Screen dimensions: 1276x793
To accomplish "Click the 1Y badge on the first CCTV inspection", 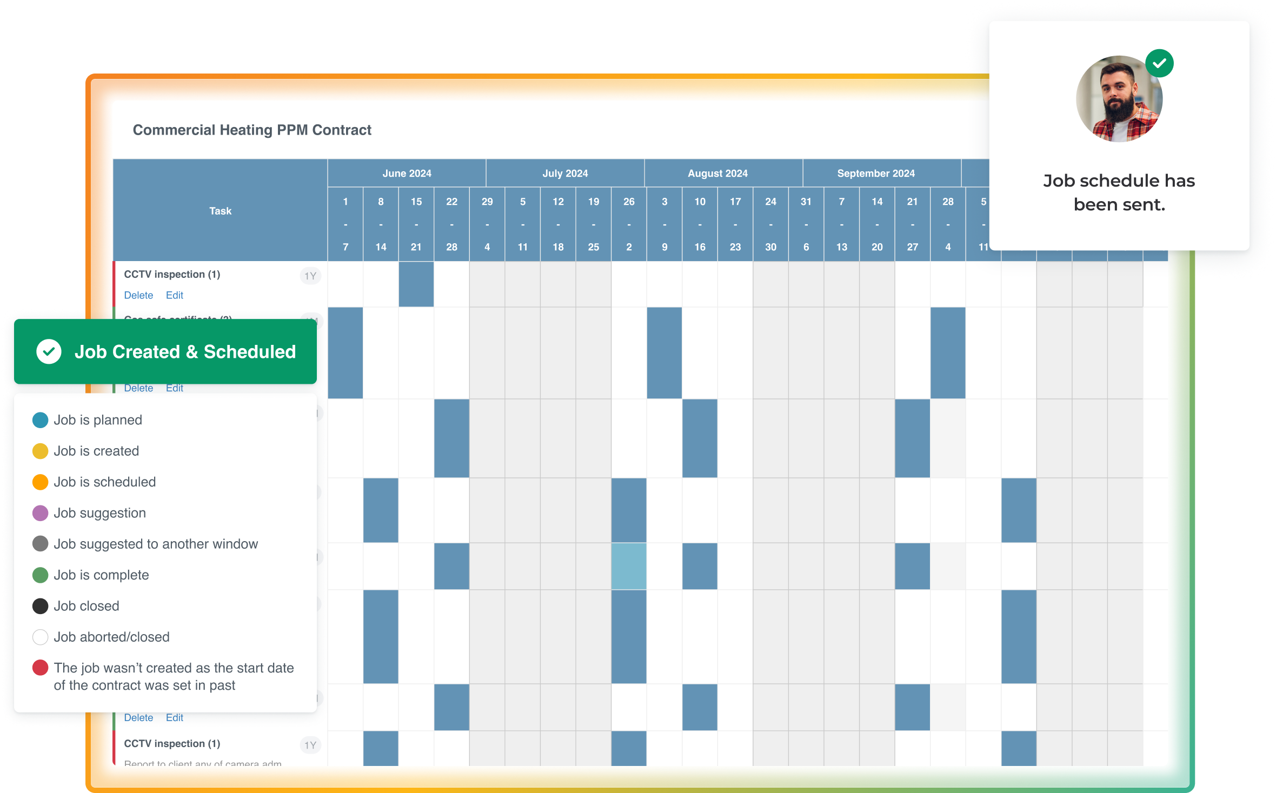I will coord(310,276).
